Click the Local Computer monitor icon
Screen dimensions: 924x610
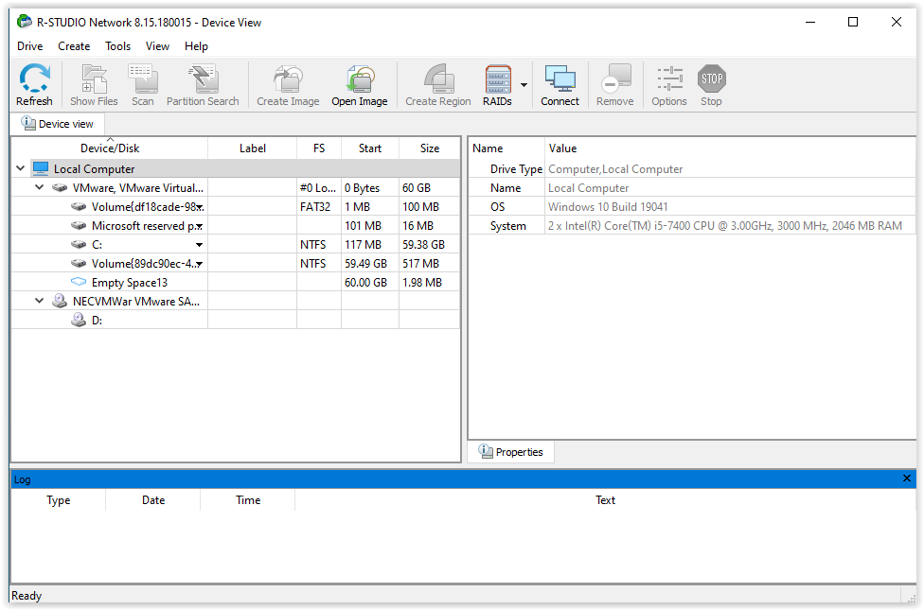coord(41,169)
